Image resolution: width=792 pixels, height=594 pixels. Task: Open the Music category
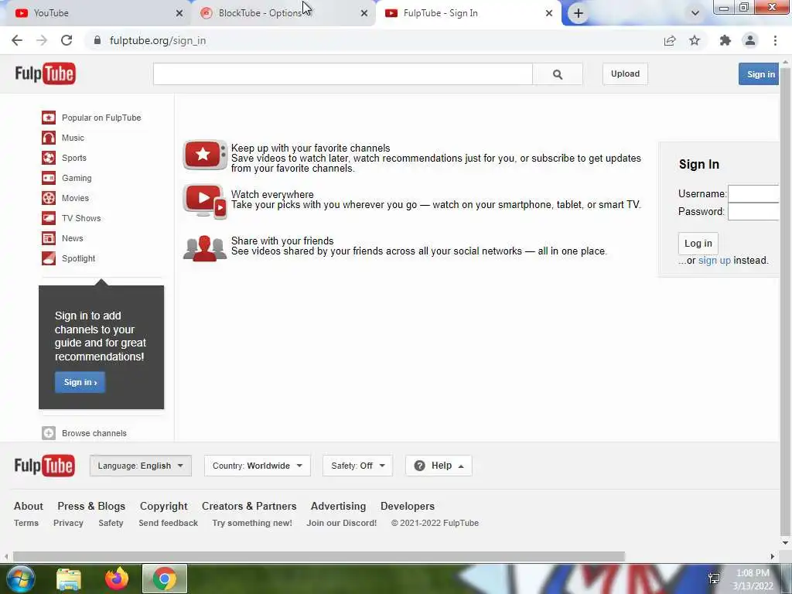[x=73, y=138]
